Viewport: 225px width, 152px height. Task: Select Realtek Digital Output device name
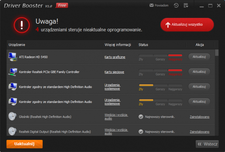pyautogui.click(x=55, y=132)
